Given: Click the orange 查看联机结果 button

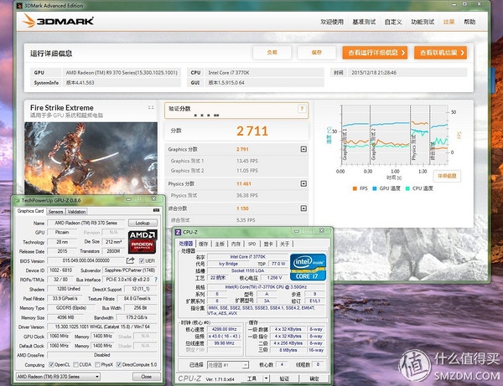Looking at the screenshot, I should [440, 53].
